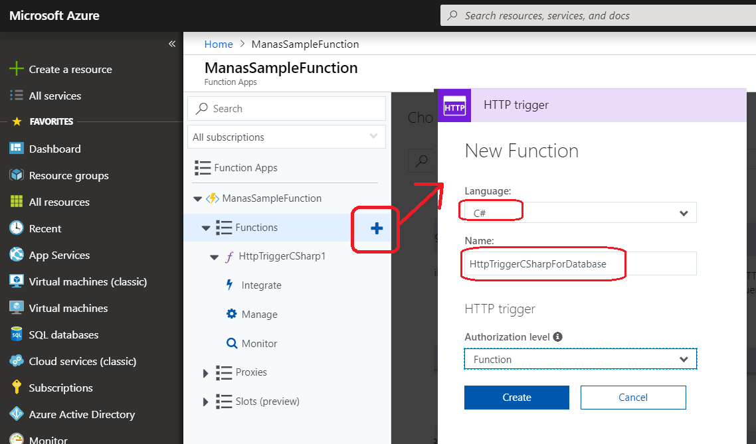
Task: Click the Cancel button
Action: (x=632, y=397)
